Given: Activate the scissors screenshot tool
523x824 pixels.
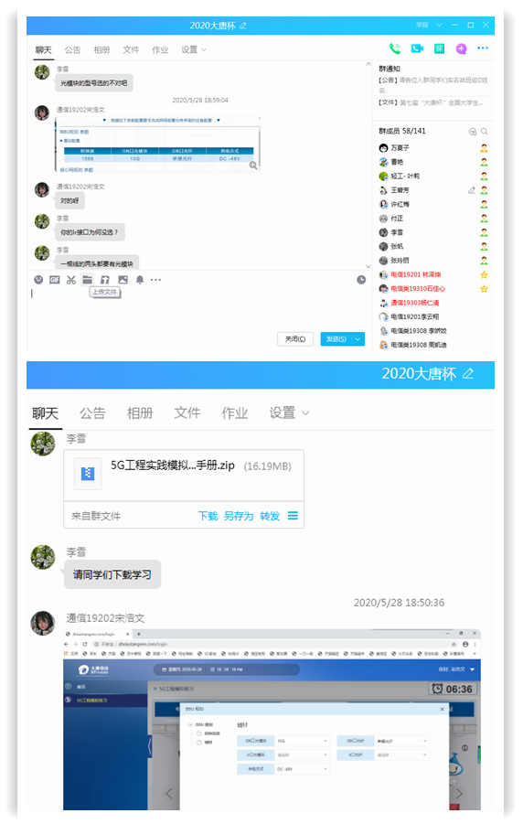Looking at the screenshot, I should pos(71,280).
